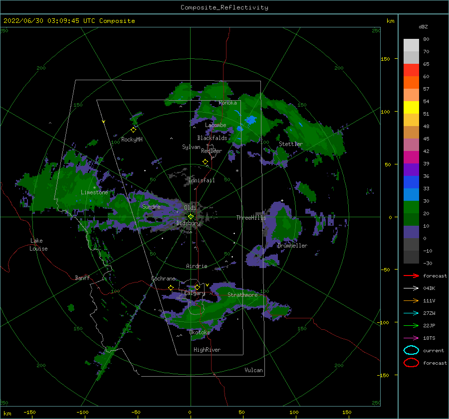Click the dBZ legend heading
This screenshot has width=449, height=419.
pyautogui.click(x=423, y=26)
